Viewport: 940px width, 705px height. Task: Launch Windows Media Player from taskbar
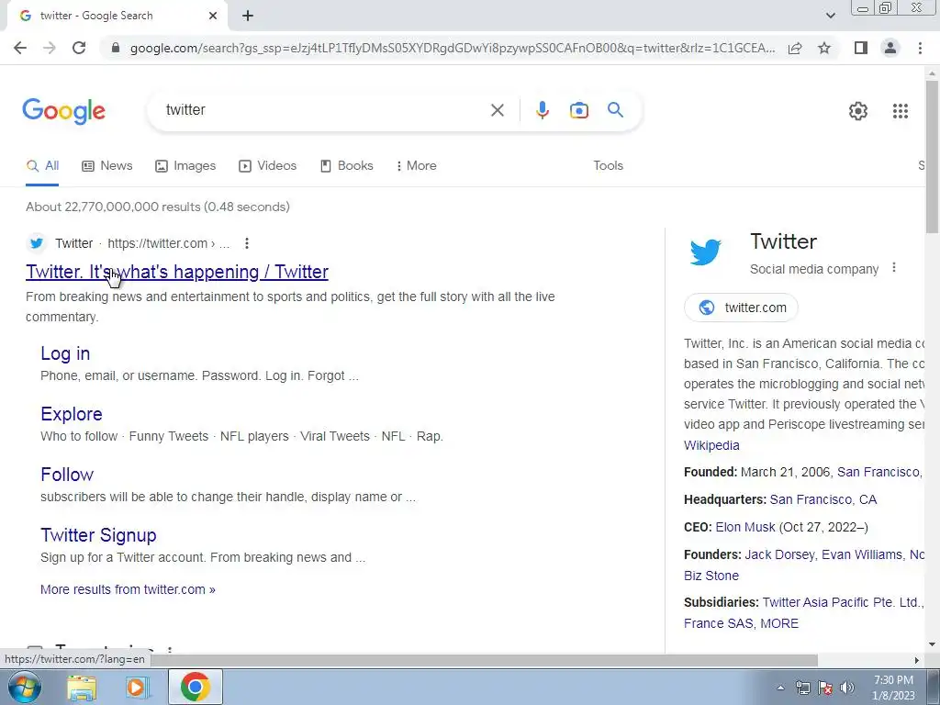(137, 688)
